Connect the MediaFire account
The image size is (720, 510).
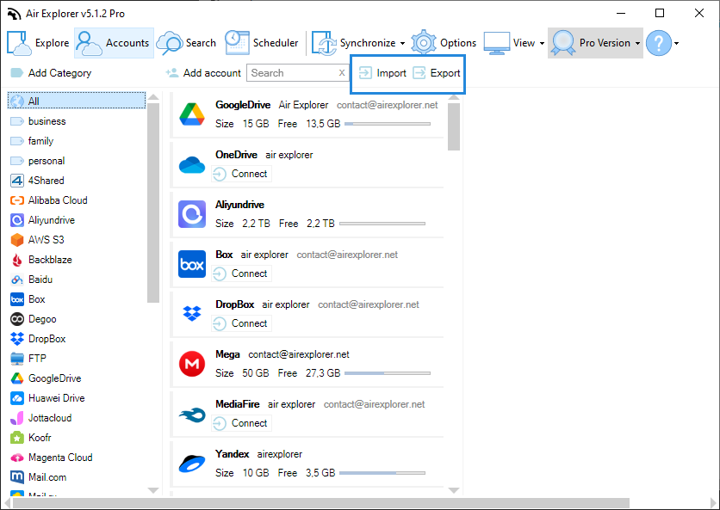pos(241,423)
